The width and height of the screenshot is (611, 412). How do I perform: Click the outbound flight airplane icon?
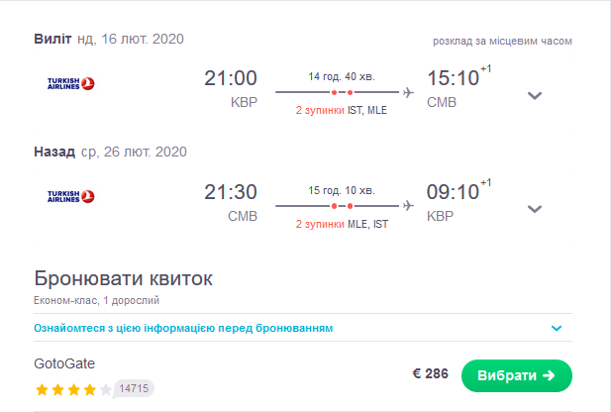[x=408, y=93]
